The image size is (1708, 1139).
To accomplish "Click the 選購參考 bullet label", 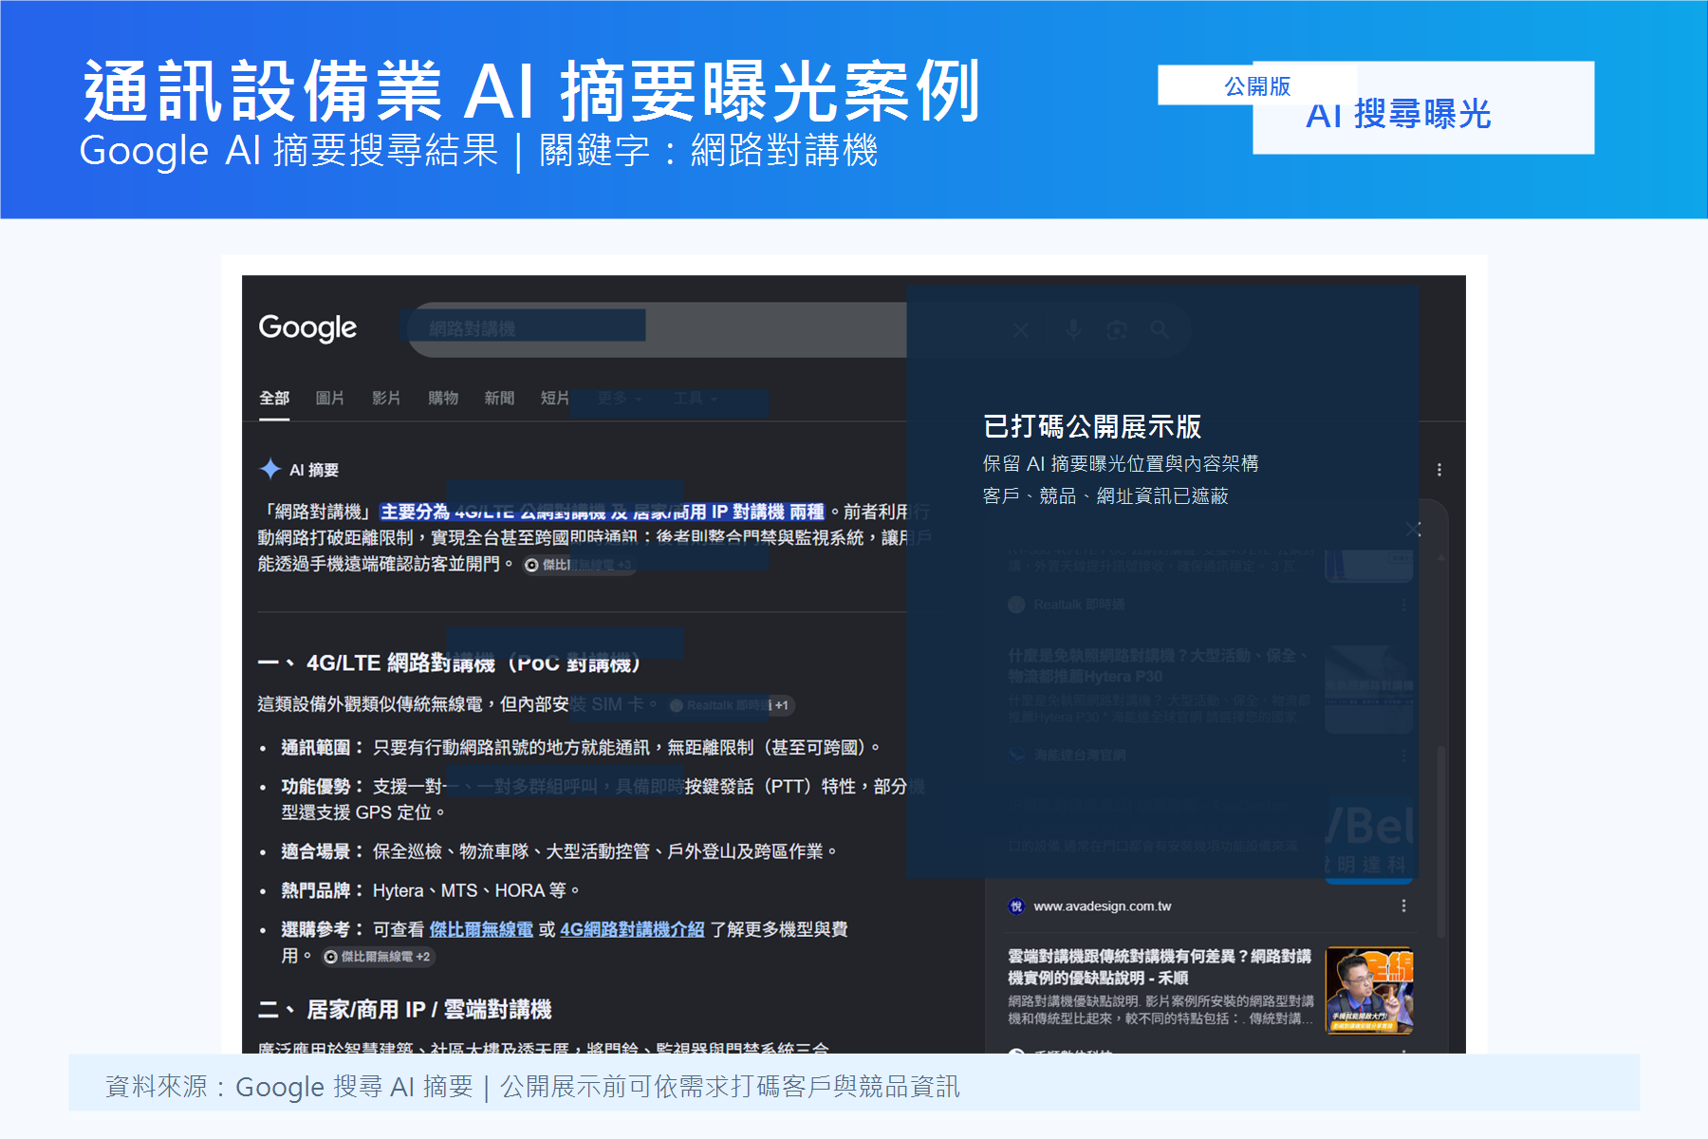I will point(323,929).
